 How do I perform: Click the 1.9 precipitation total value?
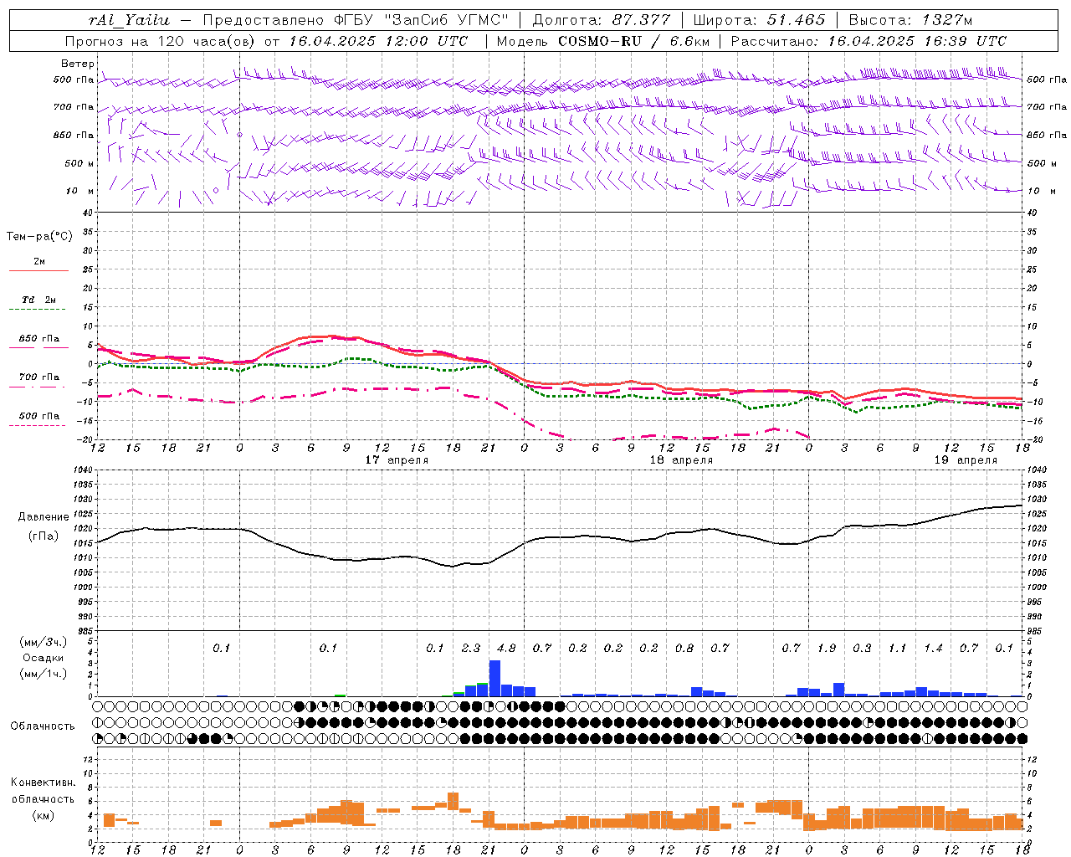pos(827,648)
